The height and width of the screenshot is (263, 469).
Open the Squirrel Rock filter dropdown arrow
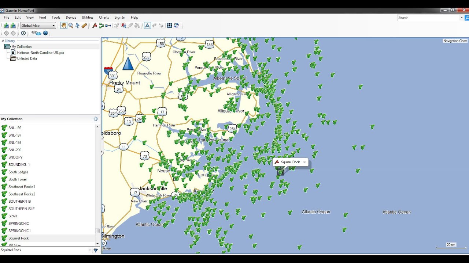tap(90, 250)
